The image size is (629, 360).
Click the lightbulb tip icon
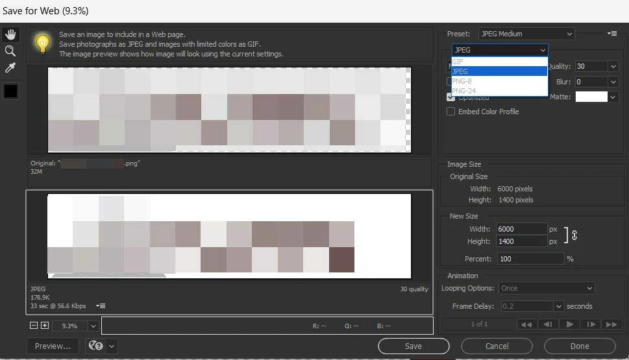[43, 43]
